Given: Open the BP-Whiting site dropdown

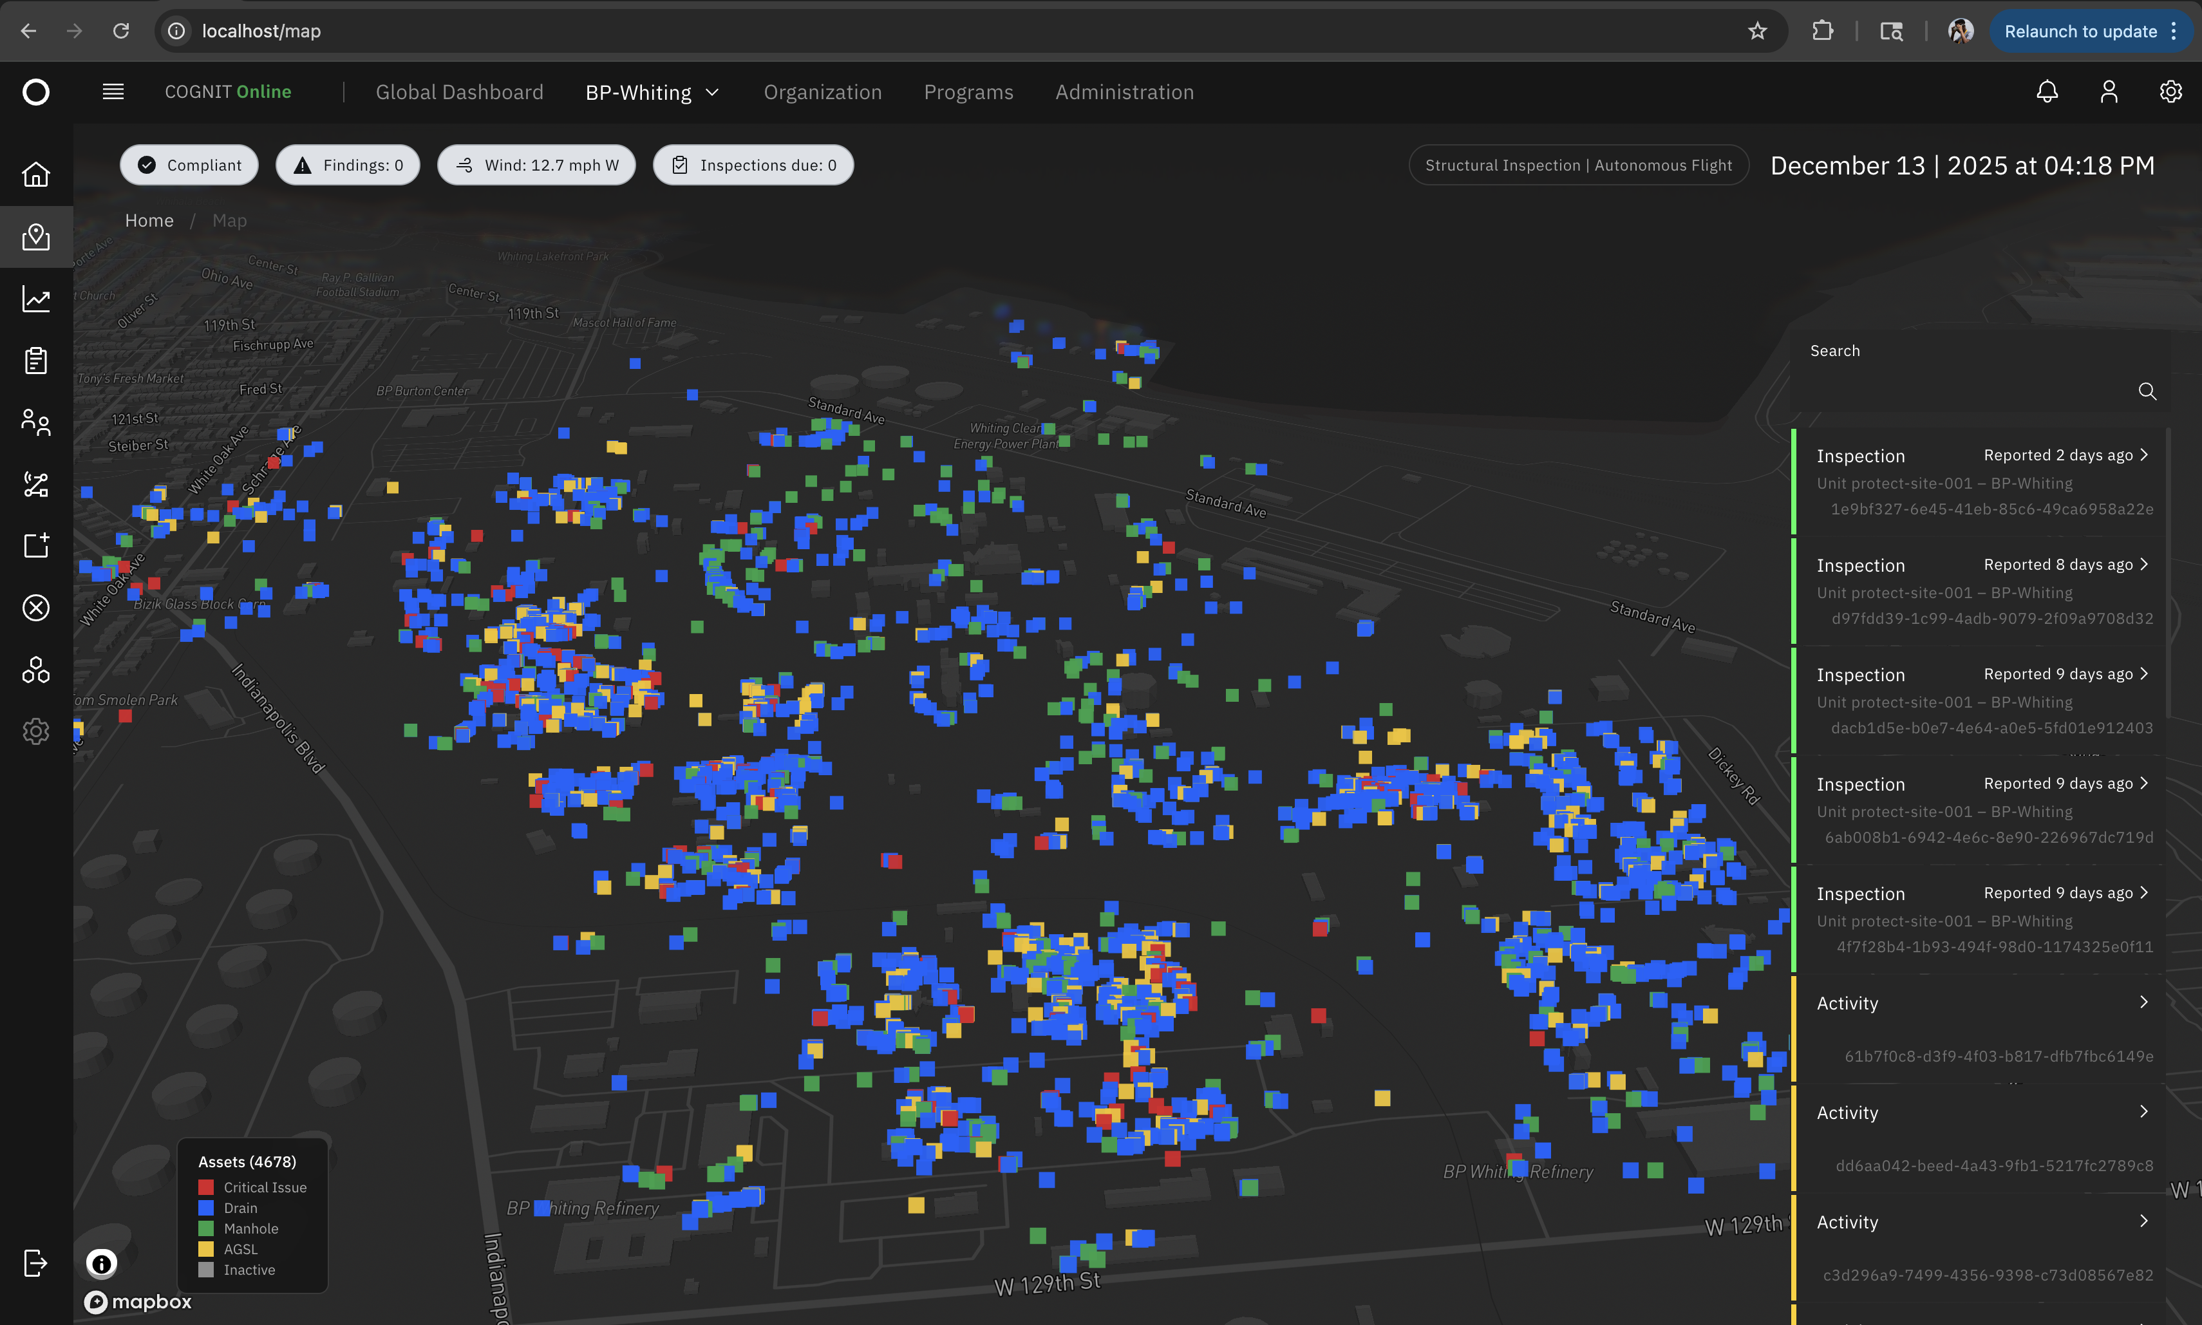Looking at the screenshot, I should coord(652,91).
